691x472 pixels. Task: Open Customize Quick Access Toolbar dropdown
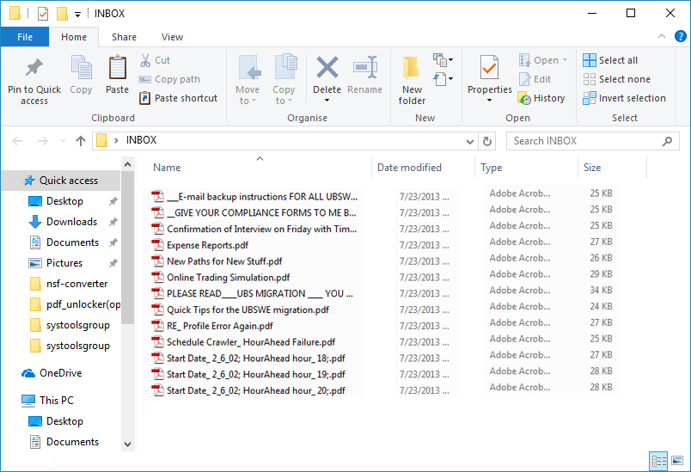(x=77, y=15)
